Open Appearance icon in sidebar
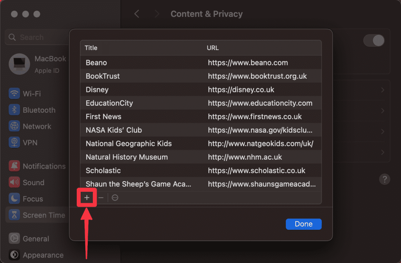Image resolution: width=401 pixels, height=263 pixels. [x=14, y=255]
